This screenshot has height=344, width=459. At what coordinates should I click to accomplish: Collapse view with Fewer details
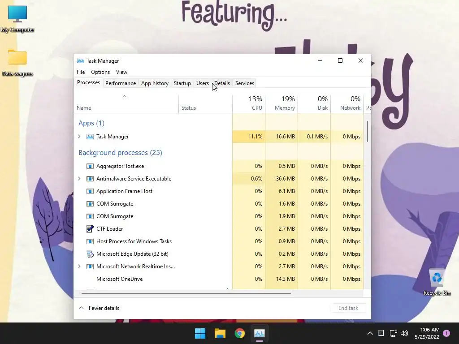tap(99, 308)
